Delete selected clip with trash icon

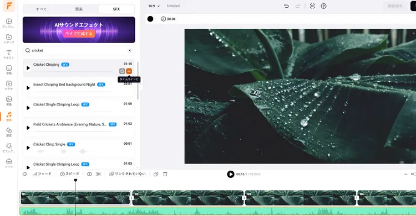(165, 174)
